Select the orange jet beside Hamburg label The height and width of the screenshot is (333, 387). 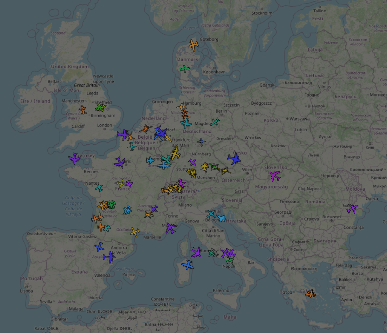tap(181, 107)
